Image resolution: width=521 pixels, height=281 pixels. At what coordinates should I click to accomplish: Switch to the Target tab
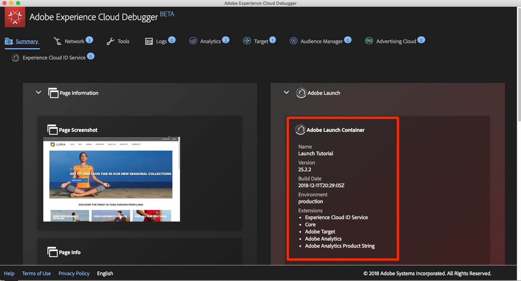point(260,41)
